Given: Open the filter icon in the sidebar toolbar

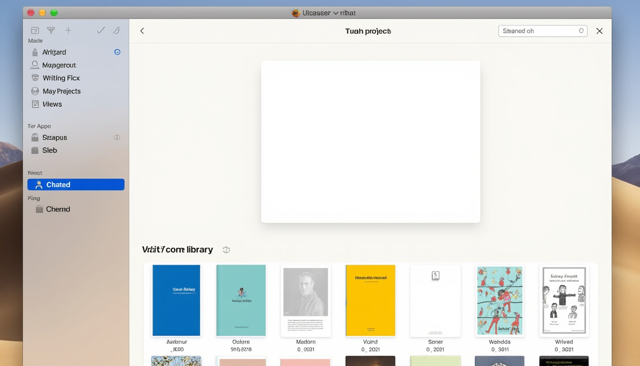Looking at the screenshot, I should point(51,30).
